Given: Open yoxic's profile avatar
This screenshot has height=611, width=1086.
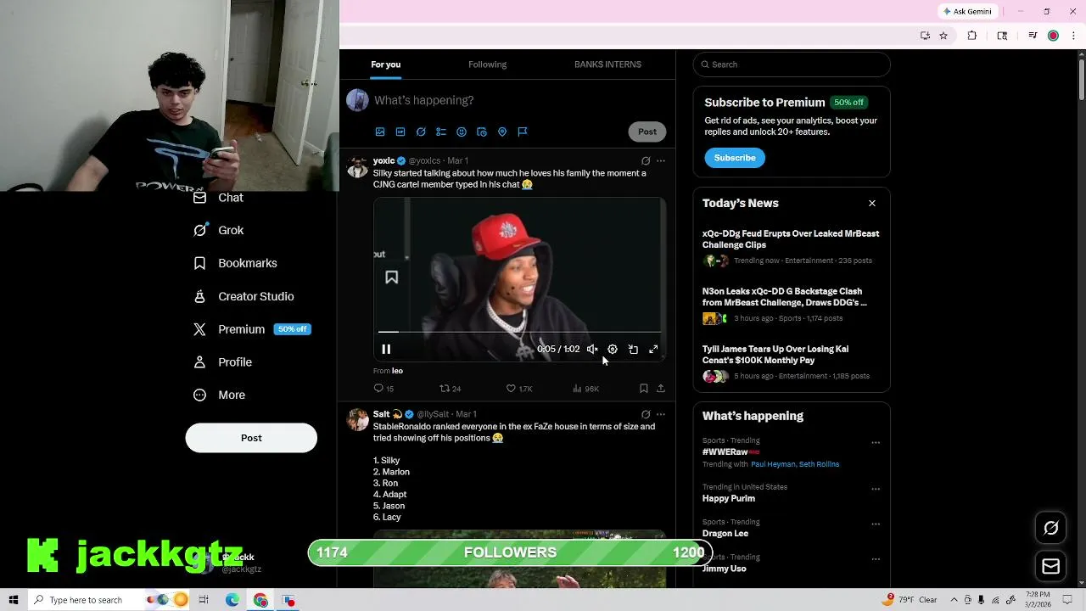Looking at the screenshot, I should click(357, 167).
